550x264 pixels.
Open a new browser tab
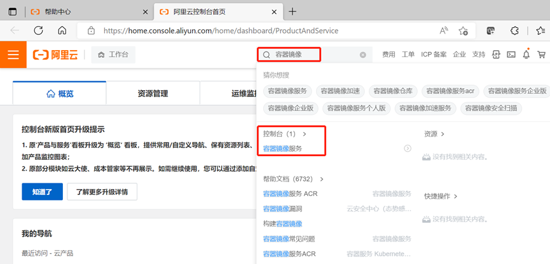292,12
